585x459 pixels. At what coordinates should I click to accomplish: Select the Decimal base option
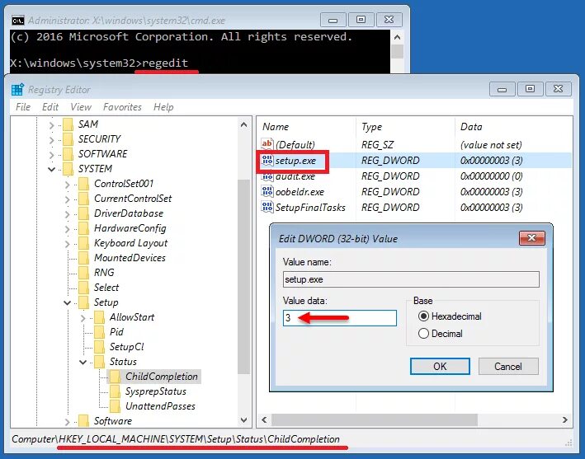tap(423, 334)
